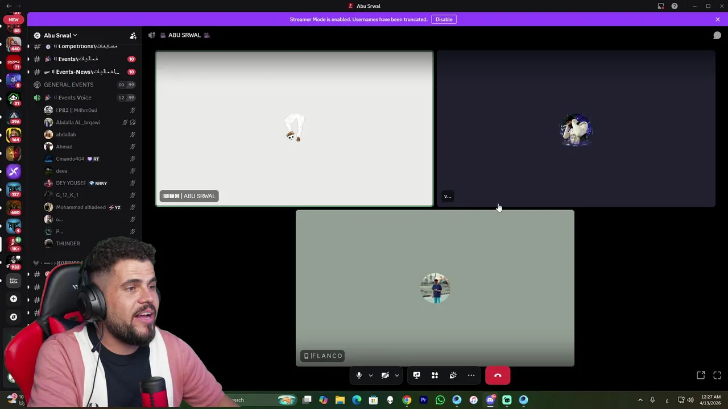Open Discord help icon in title bar
728x409 pixels.
(x=675, y=6)
